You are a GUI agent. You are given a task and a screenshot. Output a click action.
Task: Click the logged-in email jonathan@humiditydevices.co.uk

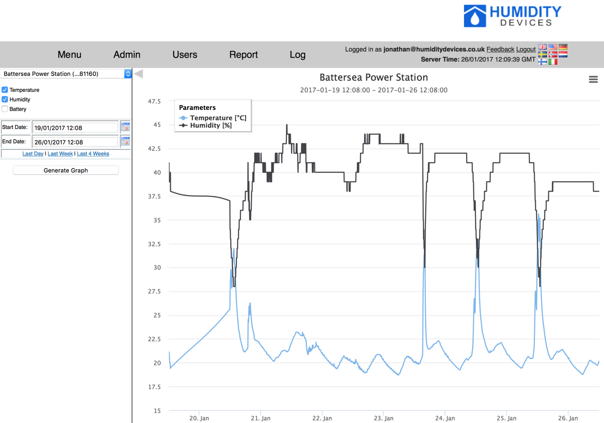coord(434,49)
